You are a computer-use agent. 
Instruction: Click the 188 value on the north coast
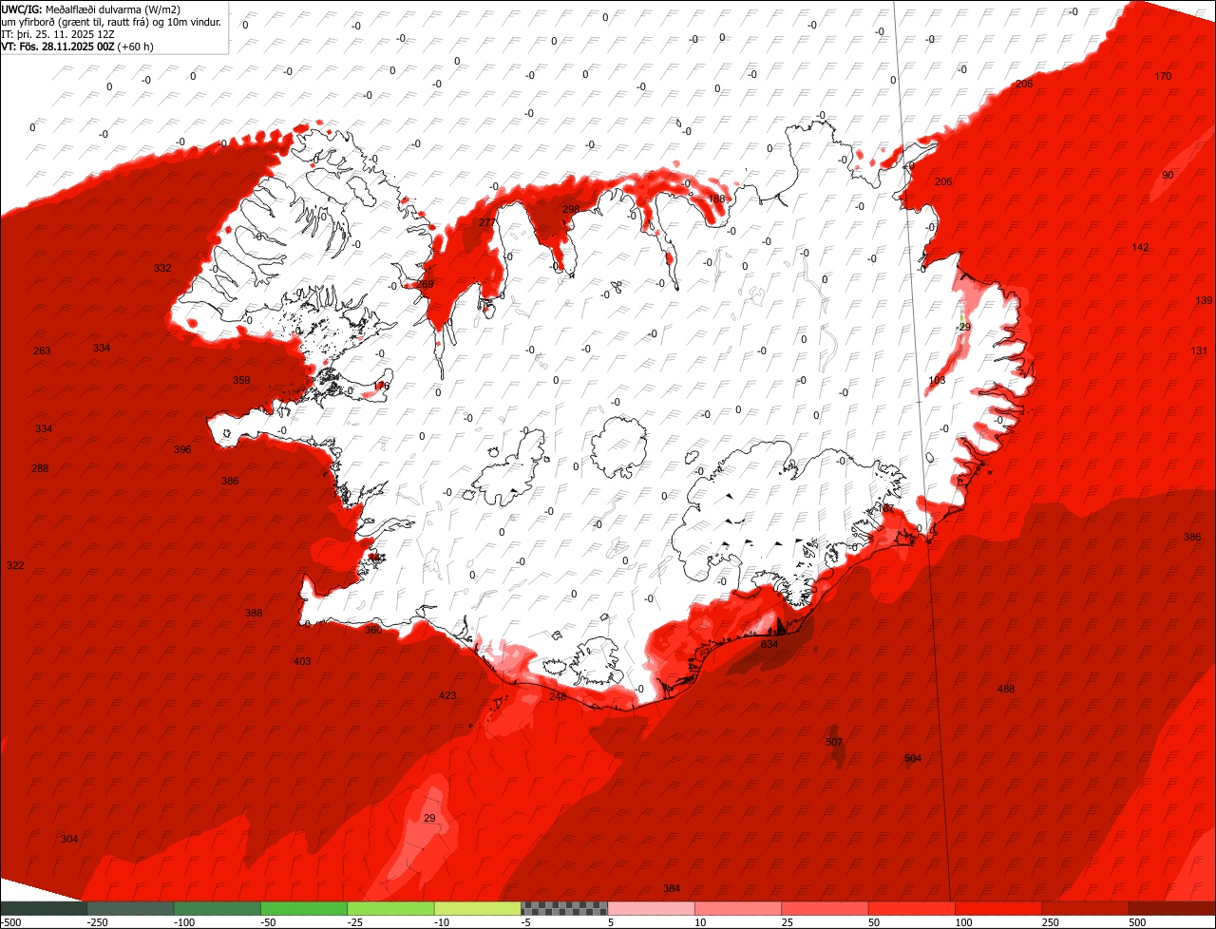tap(716, 199)
